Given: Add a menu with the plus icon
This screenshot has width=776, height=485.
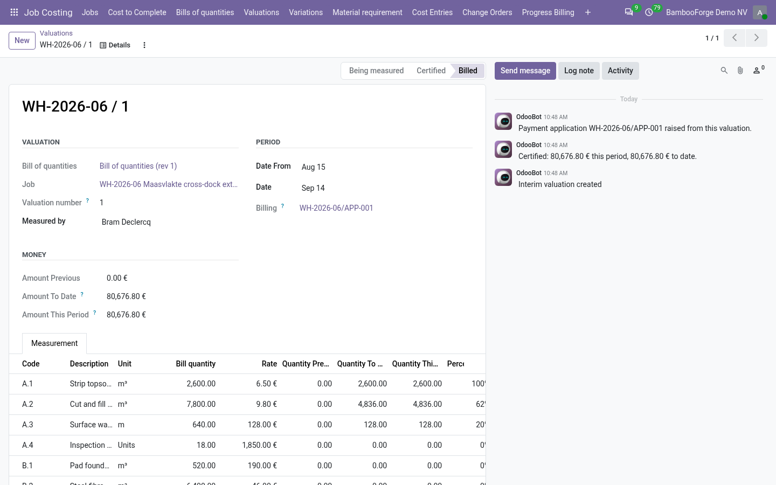Looking at the screenshot, I should pos(588,12).
